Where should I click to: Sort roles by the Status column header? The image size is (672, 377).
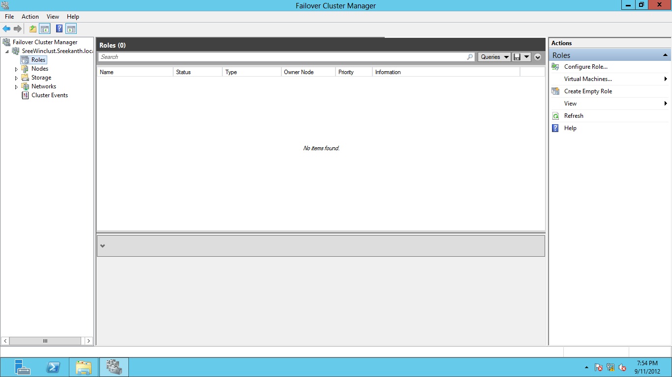tap(197, 72)
